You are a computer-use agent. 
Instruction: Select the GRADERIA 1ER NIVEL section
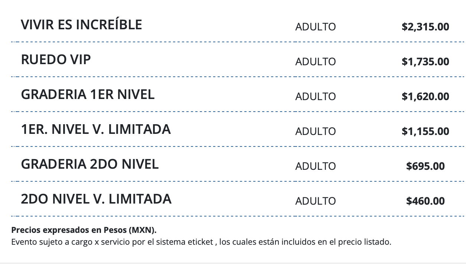tap(88, 95)
